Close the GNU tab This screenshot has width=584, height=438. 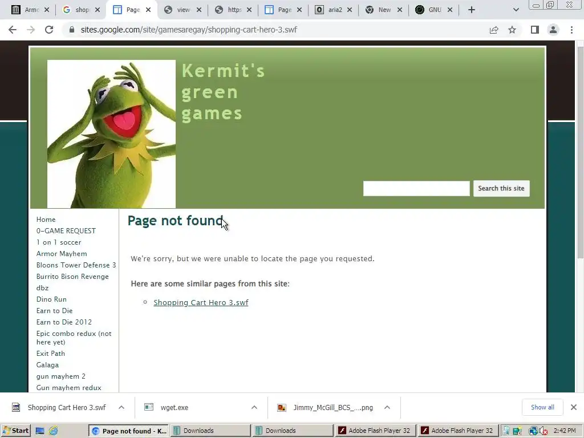pos(450,10)
